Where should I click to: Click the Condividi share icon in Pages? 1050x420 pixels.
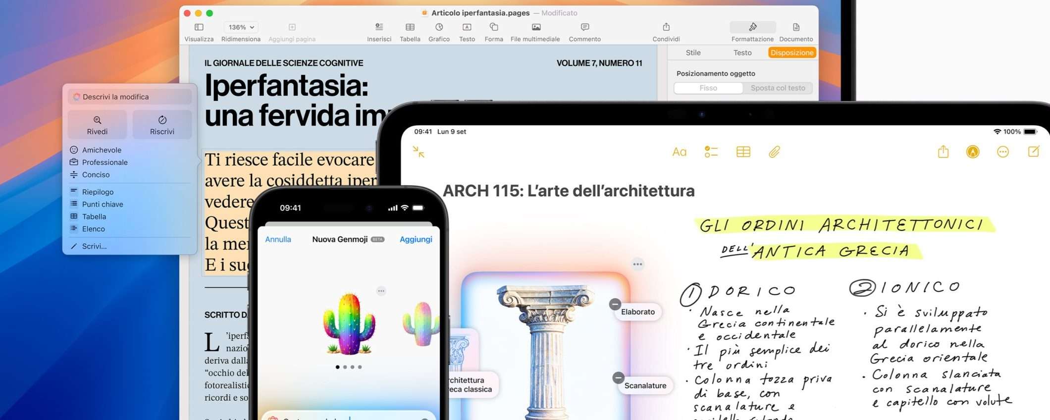tap(666, 27)
